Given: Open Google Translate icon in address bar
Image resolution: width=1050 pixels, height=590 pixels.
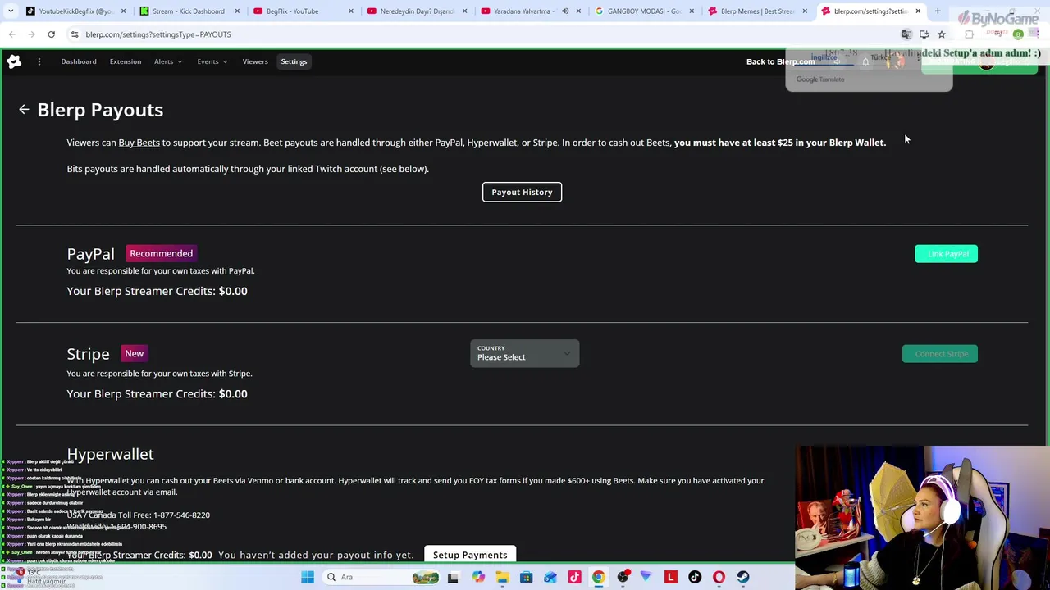Looking at the screenshot, I should click(906, 34).
